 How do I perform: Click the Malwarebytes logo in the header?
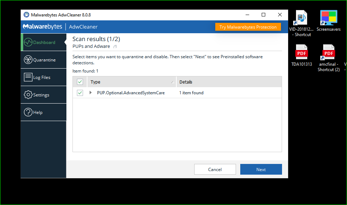[x=42, y=26]
